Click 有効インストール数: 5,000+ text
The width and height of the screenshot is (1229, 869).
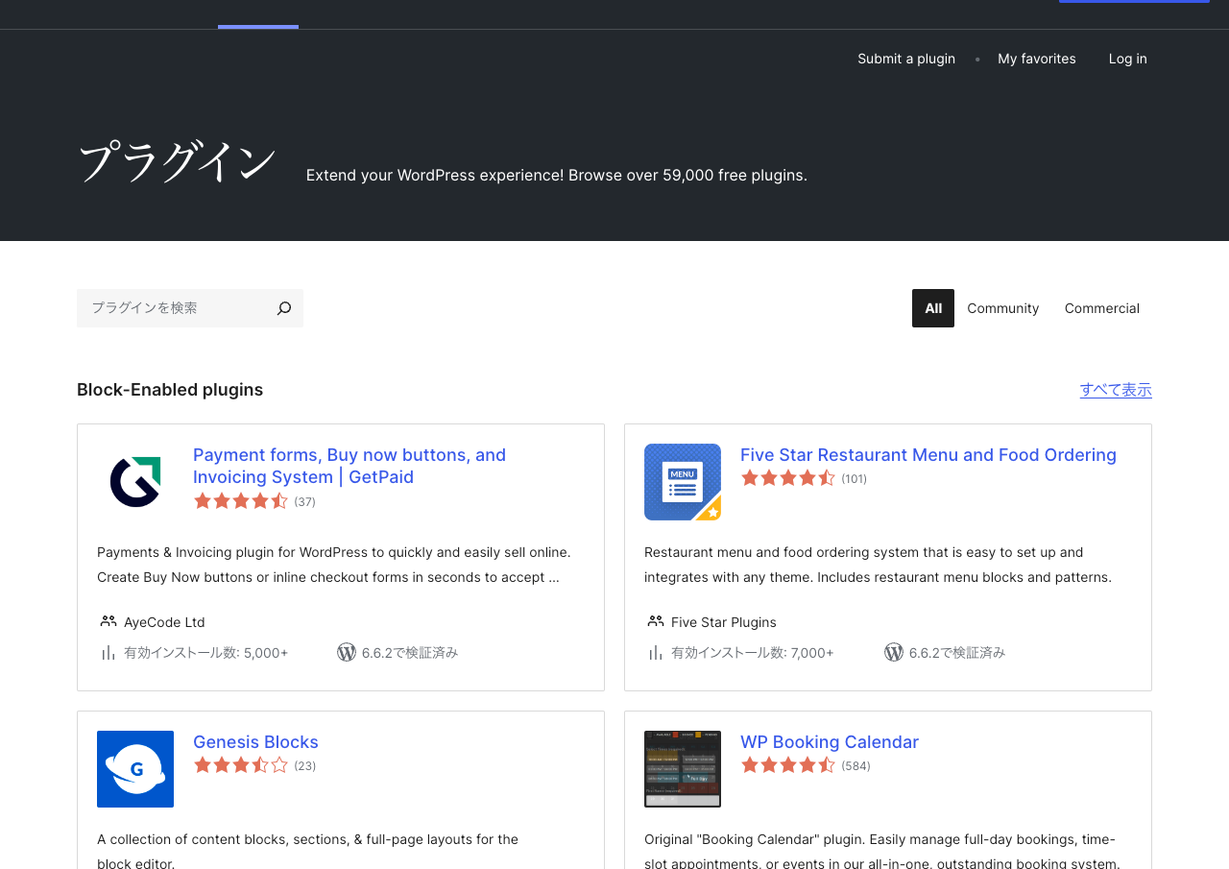click(x=205, y=653)
